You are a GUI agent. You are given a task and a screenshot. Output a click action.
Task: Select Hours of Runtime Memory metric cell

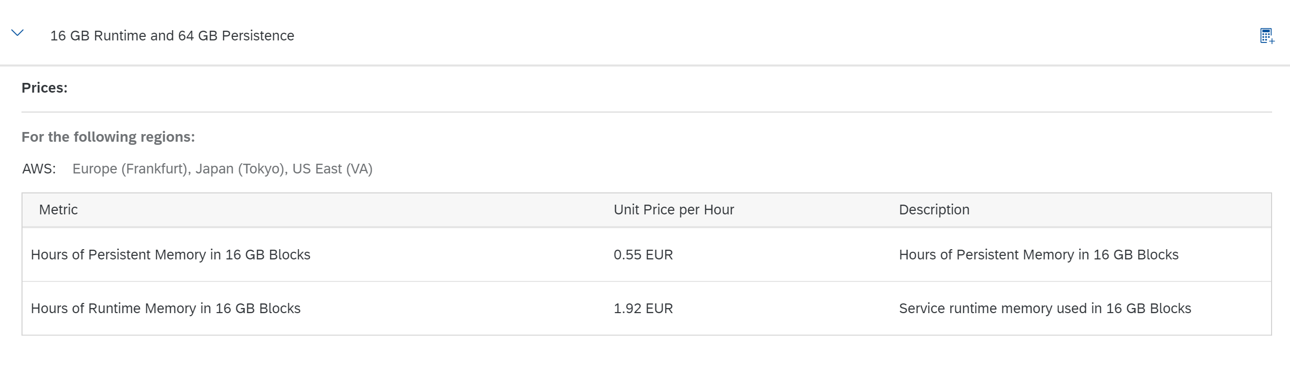point(166,309)
